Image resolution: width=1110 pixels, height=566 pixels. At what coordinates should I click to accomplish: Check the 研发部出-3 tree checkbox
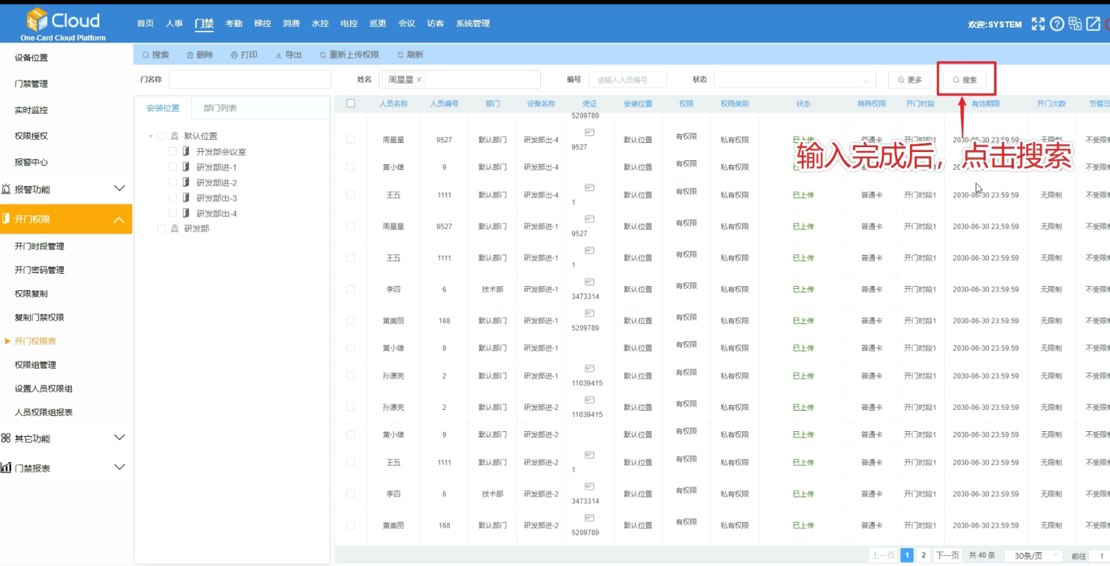coord(173,198)
